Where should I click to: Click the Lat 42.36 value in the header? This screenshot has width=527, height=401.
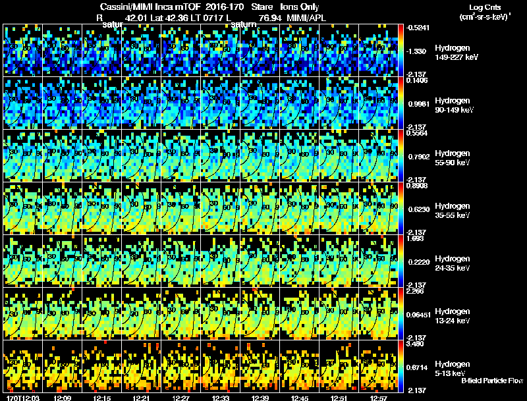tap(169, 18)
